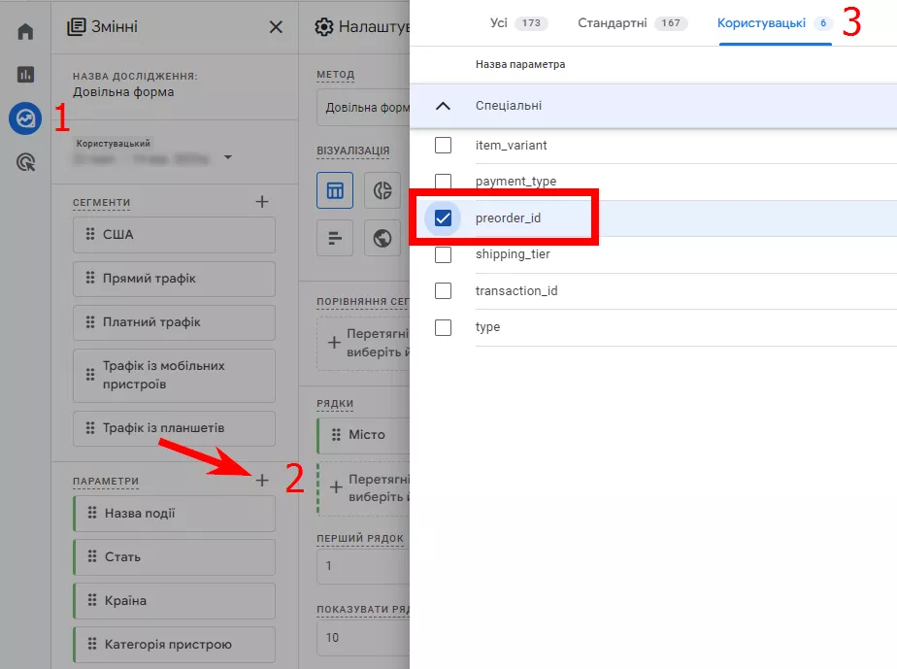The image size is (897, 669).
Task: Click plus icon in segment comparison zone
Action: click(x=334, y=343)
